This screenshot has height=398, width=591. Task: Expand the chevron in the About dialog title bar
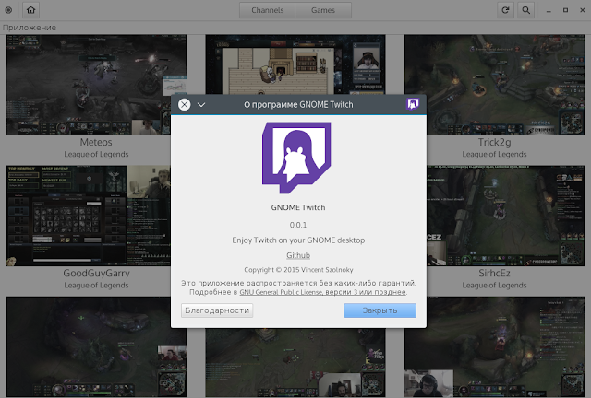201,105
